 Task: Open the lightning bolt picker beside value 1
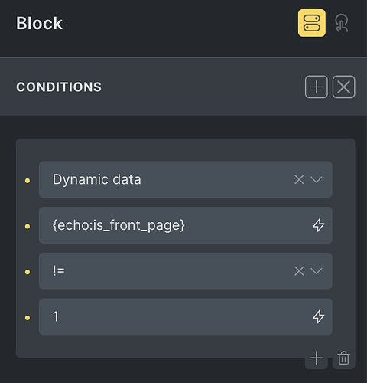[319, 316]
